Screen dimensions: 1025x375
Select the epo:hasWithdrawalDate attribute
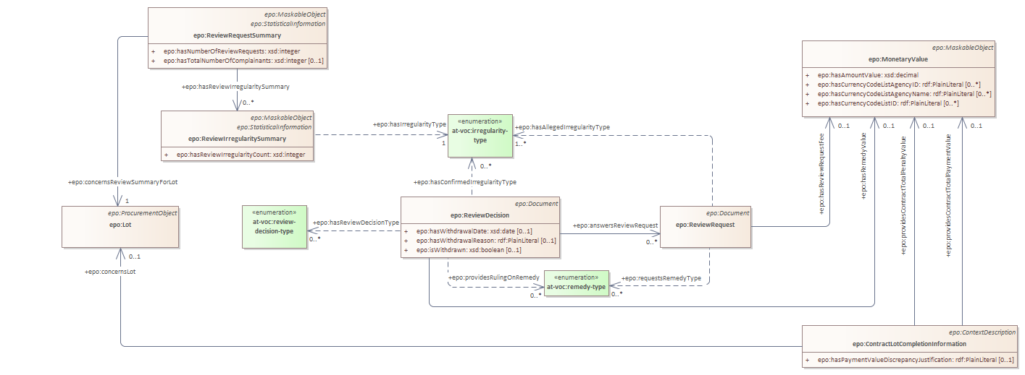(x=474, y=230)
